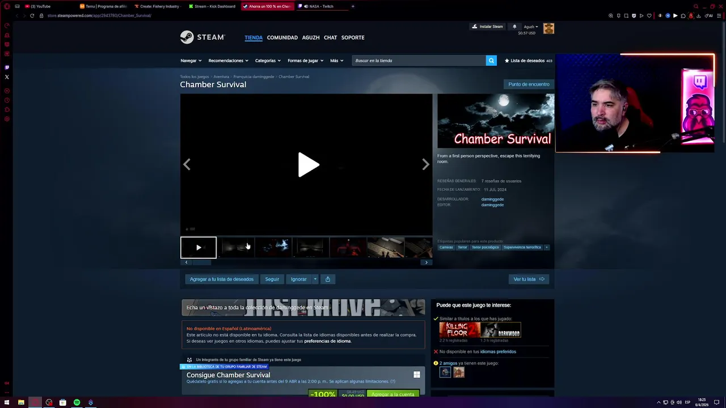Open the AGUZH profile menu
This screenshot has height=408, width=726.
click(311, 37)
